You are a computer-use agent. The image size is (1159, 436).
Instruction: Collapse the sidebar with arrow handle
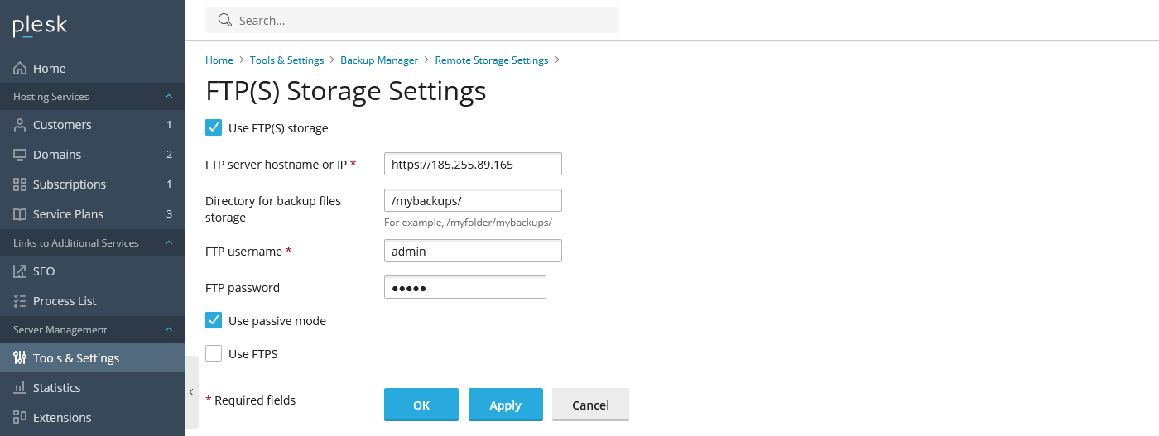pos(191,392)
